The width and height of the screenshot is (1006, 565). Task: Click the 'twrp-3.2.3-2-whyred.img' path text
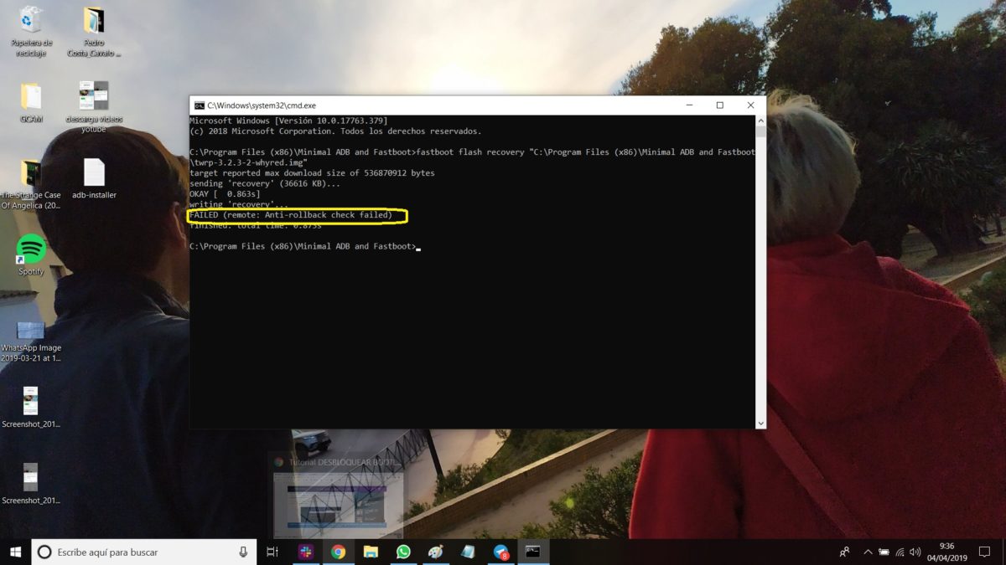click(251, 162)
